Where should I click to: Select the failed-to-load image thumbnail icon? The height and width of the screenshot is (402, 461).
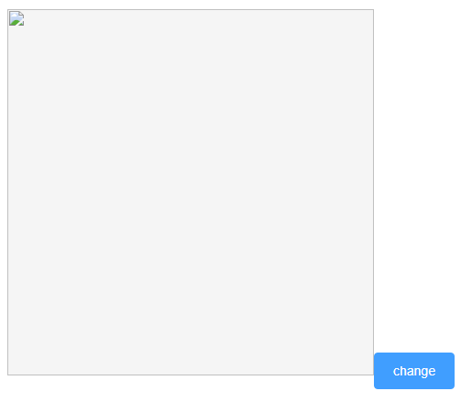[x=16, y=18]
